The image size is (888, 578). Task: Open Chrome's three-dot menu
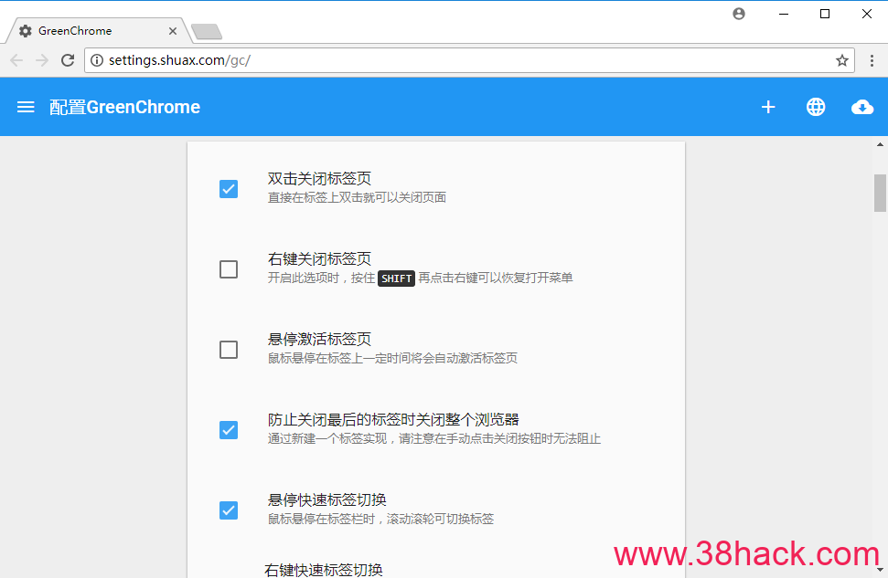tap(872, 60)
